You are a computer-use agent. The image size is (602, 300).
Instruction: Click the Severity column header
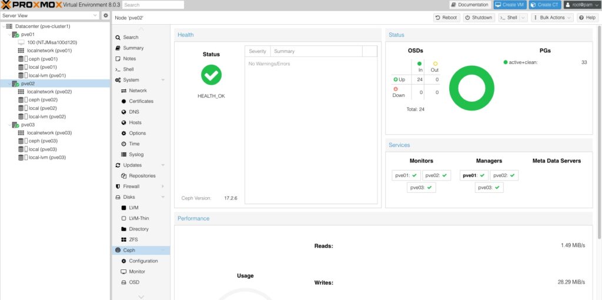point(257,51)
